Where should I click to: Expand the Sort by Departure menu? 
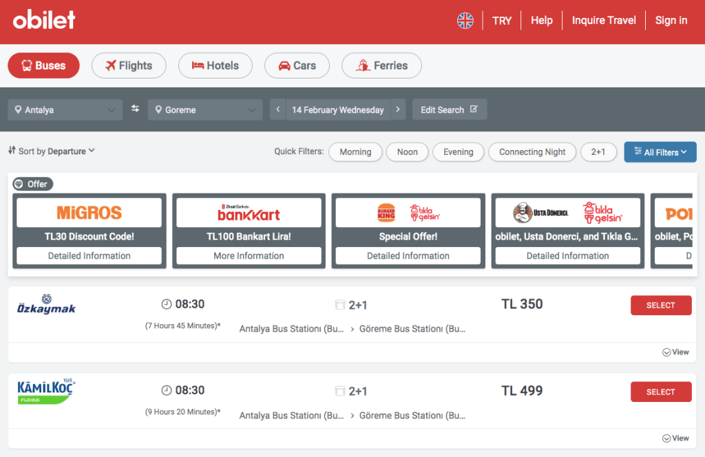52,151
